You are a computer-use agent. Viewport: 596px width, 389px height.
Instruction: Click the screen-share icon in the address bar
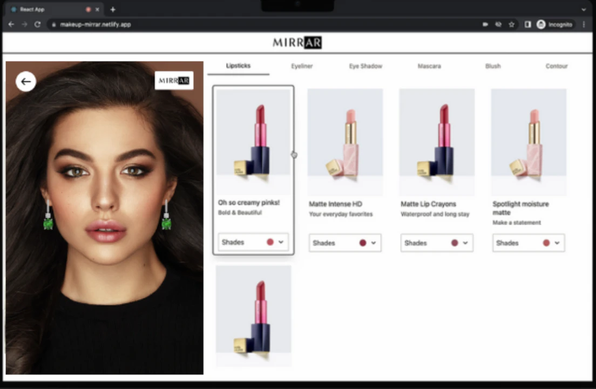(x=485, y=24)
